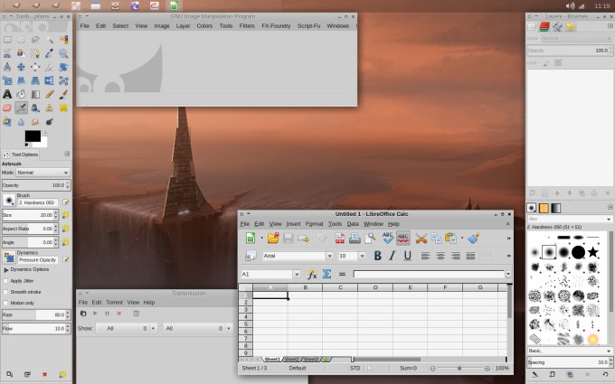Image resolution: width=615 pixels, height=384 pixels.
Task: Click the Sum sigma icon
Action: coord(326,274)
